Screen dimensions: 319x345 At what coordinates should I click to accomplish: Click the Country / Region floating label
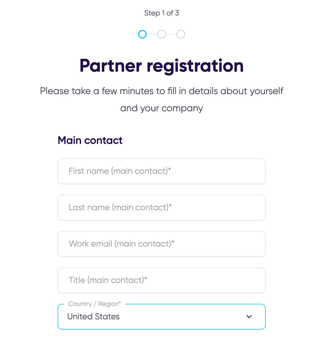(94, 304)
